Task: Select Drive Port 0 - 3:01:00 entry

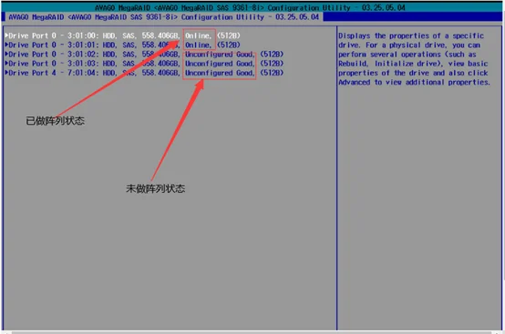Action: (x=122, y=35)
